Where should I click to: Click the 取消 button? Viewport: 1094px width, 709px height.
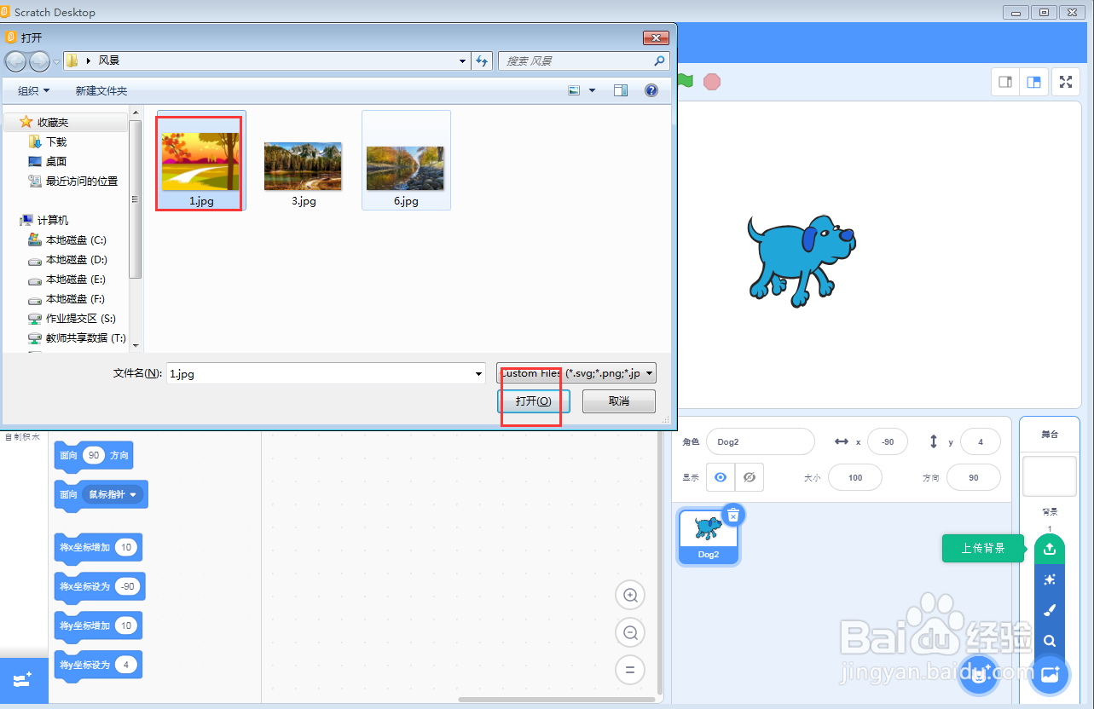point(619,401)
